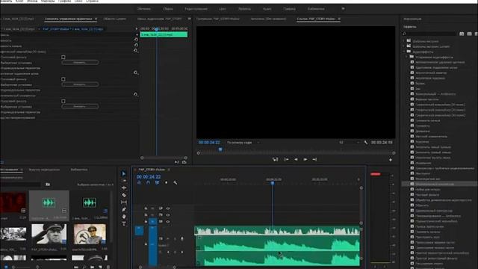Toggle the second video track eye visibility
The height and width of the screenshot is (269, 478).
pos(168,215)
